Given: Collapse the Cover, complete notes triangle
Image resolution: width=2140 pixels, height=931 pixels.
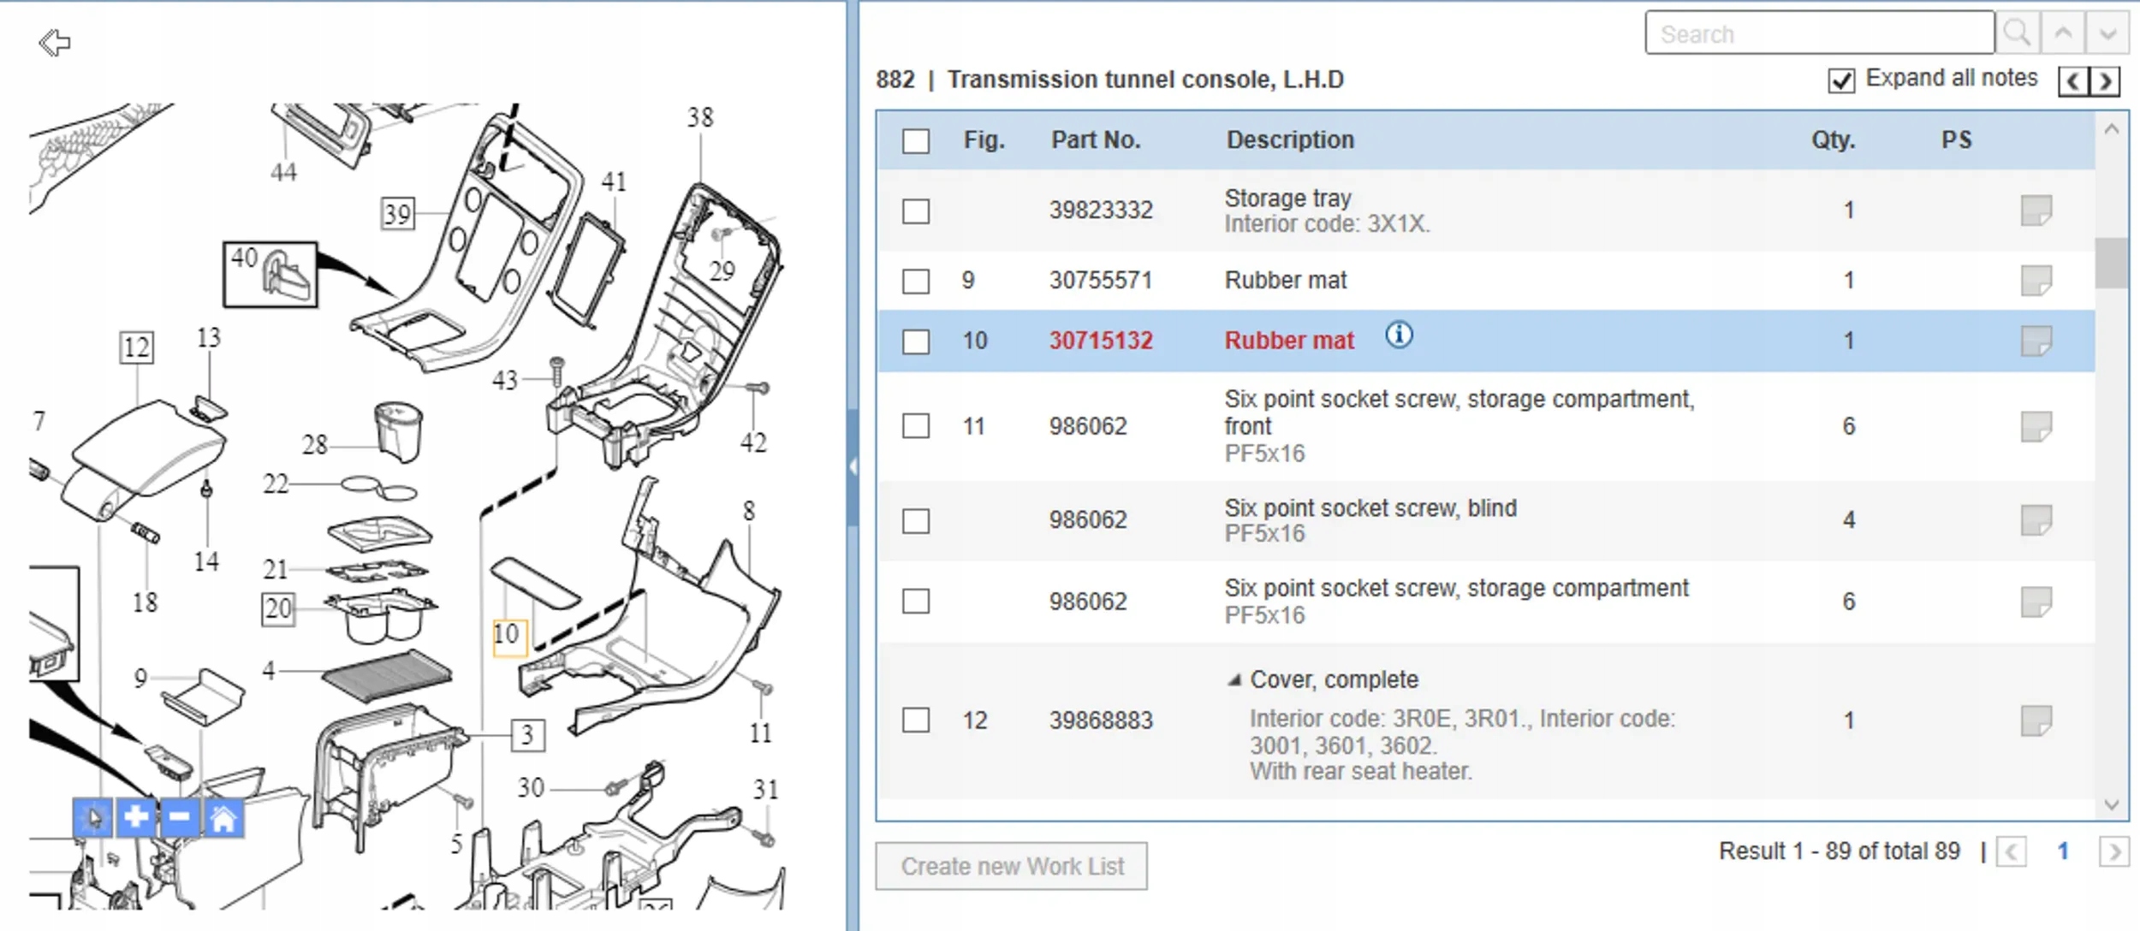Looking at the screenshot, I should tap(1234, 680).
